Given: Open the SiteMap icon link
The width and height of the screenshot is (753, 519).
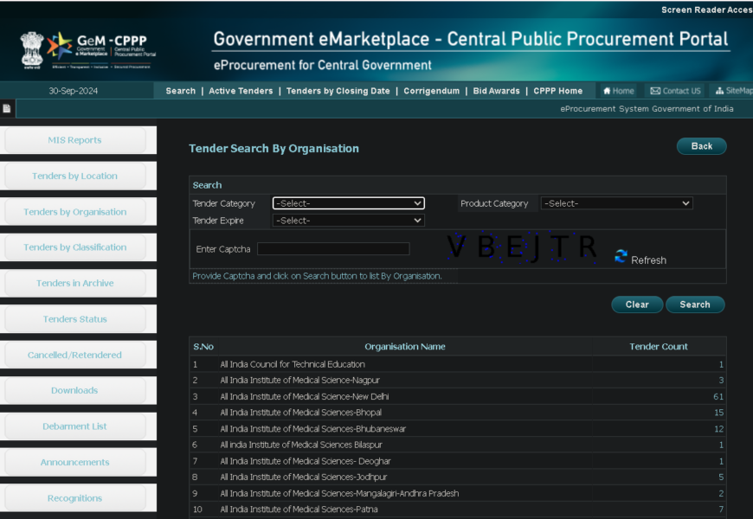Looking at the screenshot, I should click(733, 91).
